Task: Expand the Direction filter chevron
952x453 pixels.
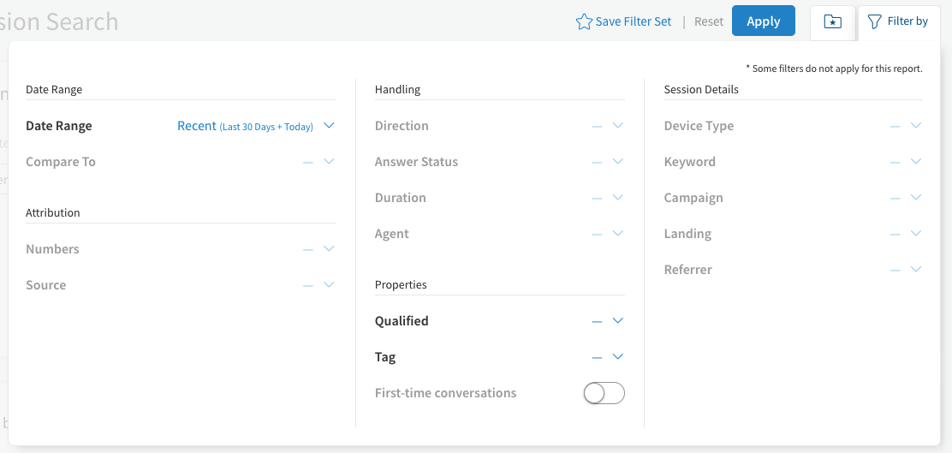Action: click(x=618, y=126)
